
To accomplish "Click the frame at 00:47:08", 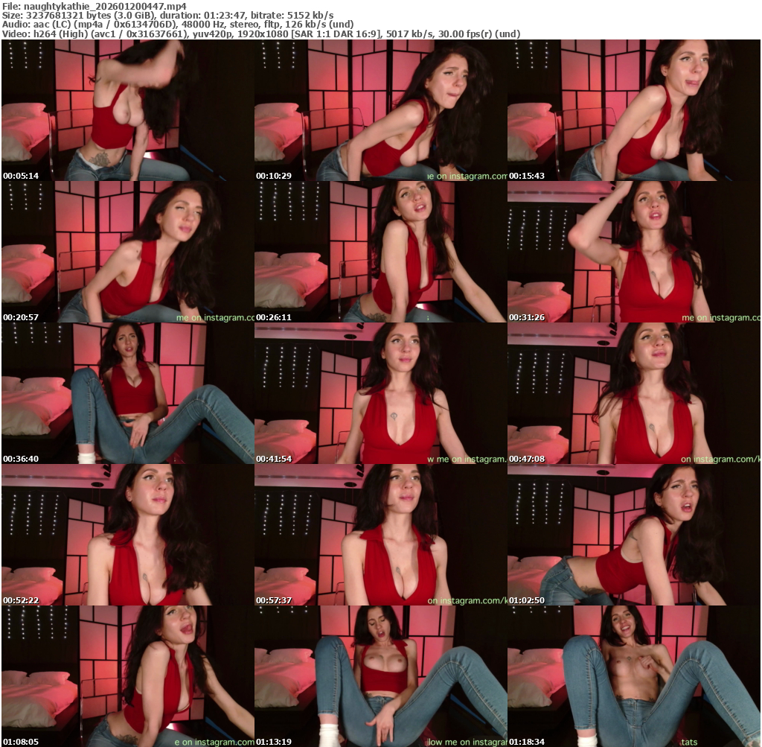I will [x=633, y=393].
